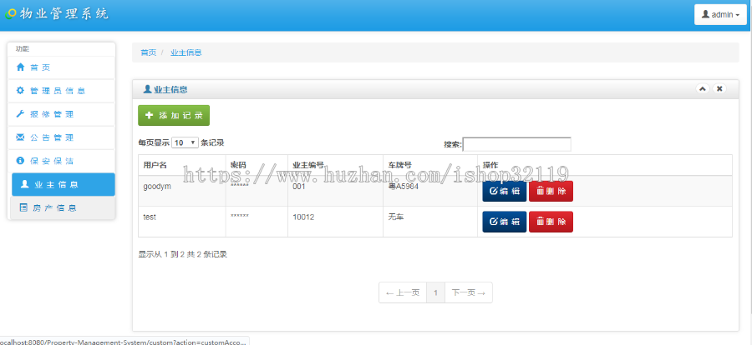Open the admin user dropdown menu
752x345 pixels.
click(x=720, y=14)
